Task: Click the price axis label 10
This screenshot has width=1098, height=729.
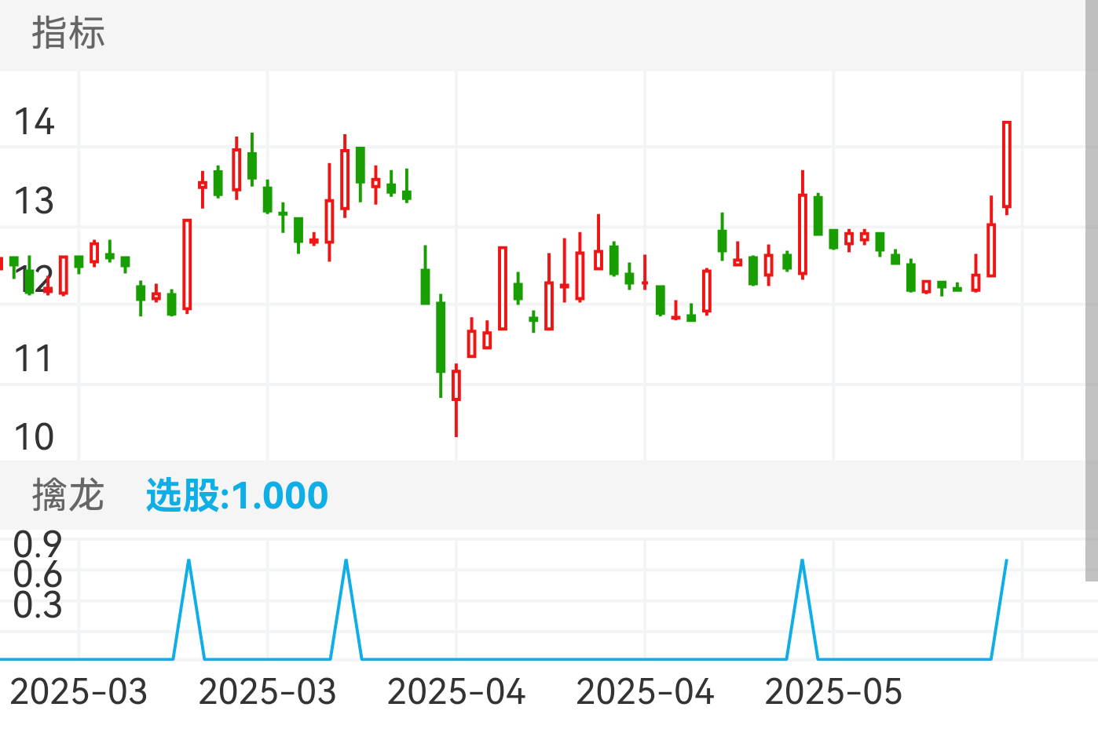Action: click(x=35, y=437)
